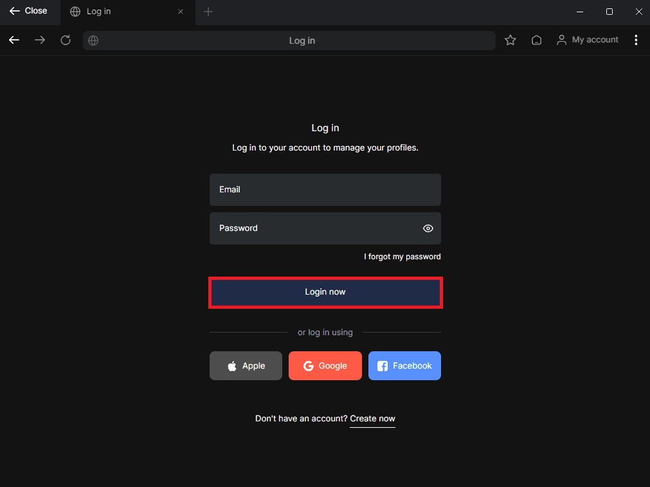Image resolution: width=650 pixels, height=487 pixels.
Task: Open the browser three-dot menu
Action: click(636, 39)
